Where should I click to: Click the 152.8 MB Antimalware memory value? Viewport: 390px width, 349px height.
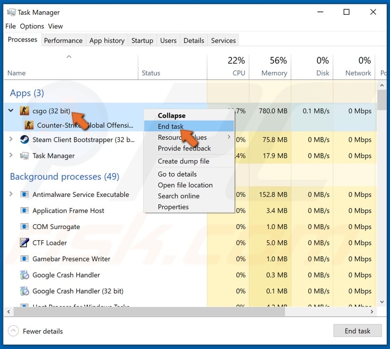273,194
